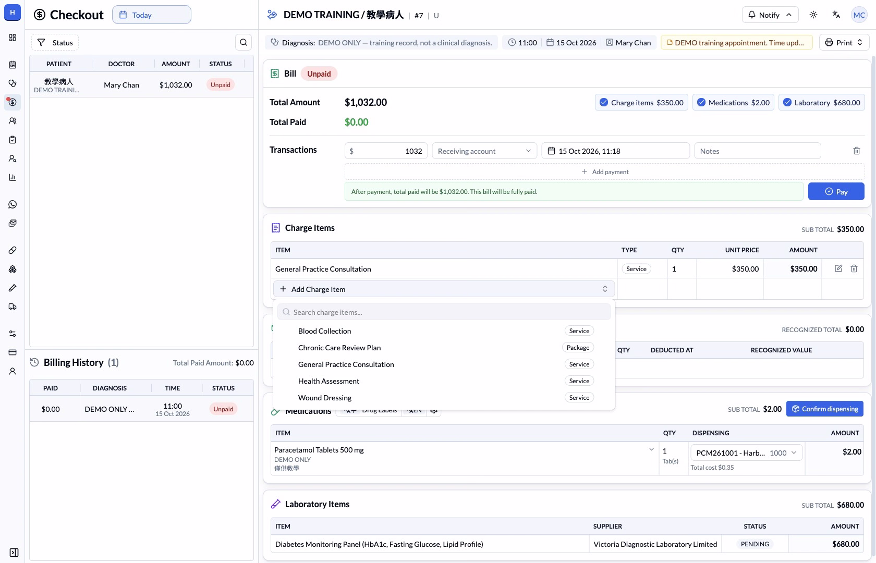
Task: Open the WhatsApp icon in sidebar
Action: tap(13, 204)
